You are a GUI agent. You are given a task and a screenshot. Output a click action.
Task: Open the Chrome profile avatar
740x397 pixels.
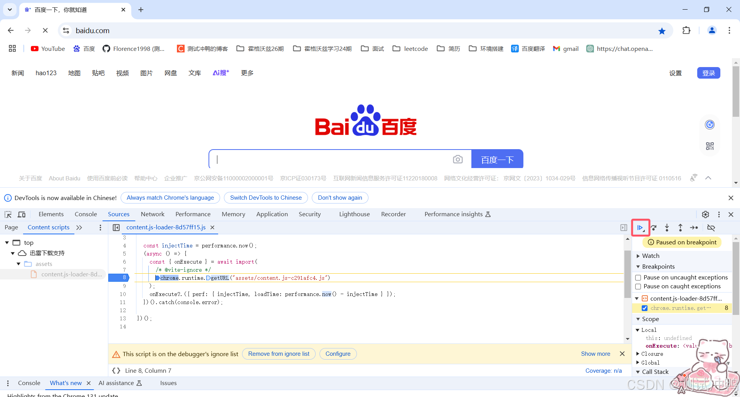click(x=712, y=30)
